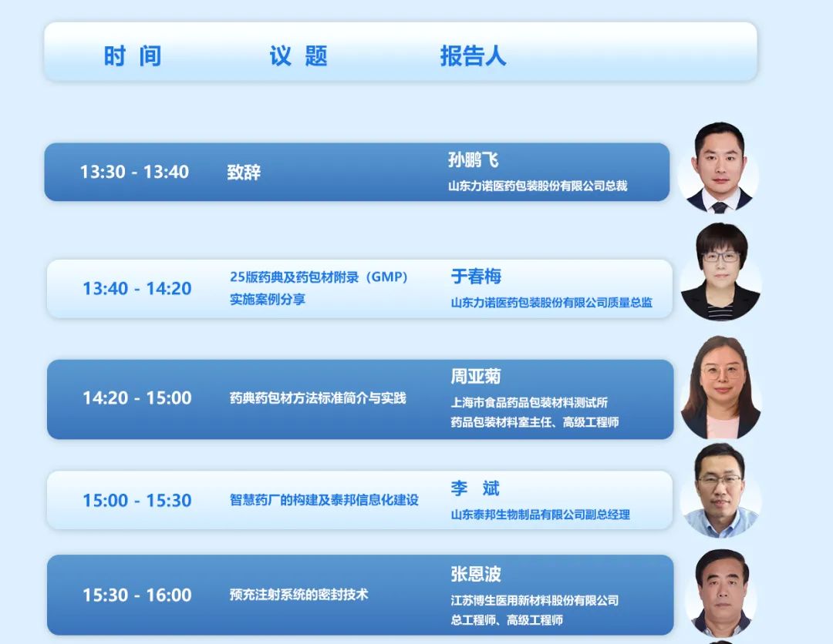
Task: Open 周亚菊's portrait photo
Action: [x=721, y=387]
